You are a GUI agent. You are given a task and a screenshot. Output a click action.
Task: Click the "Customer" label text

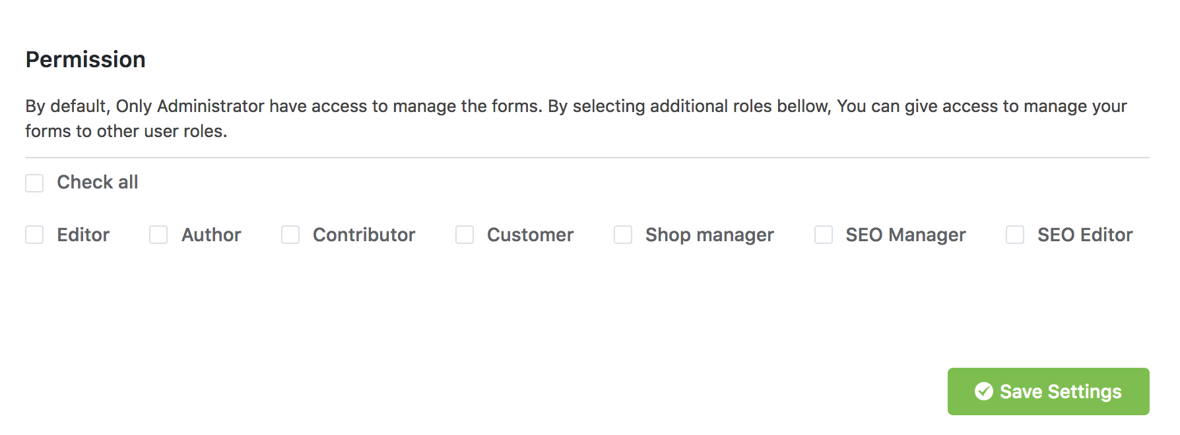(x=530, y=235)
